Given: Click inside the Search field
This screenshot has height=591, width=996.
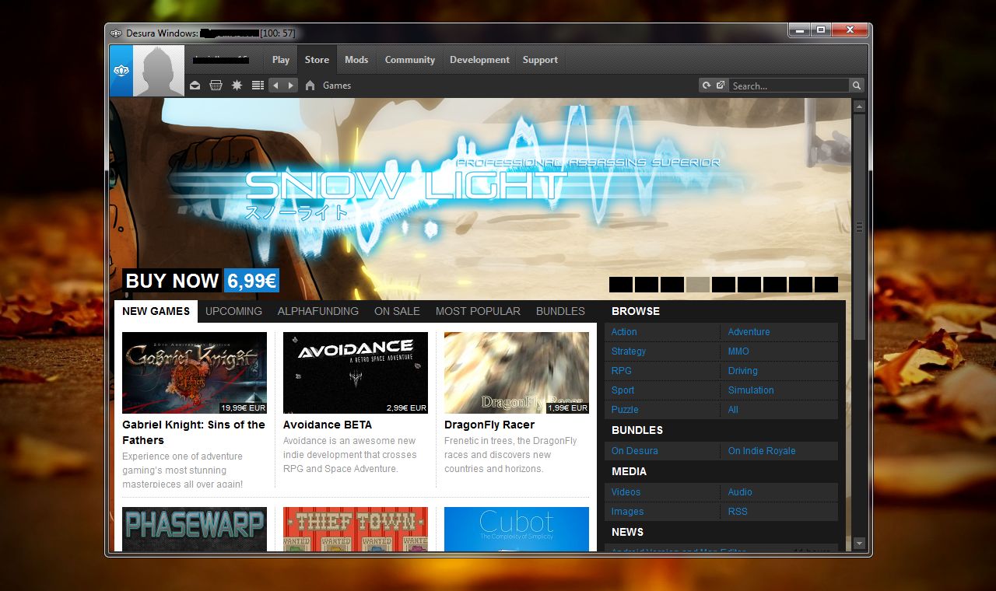Looking at the screenshot, I should coord(789,86).
